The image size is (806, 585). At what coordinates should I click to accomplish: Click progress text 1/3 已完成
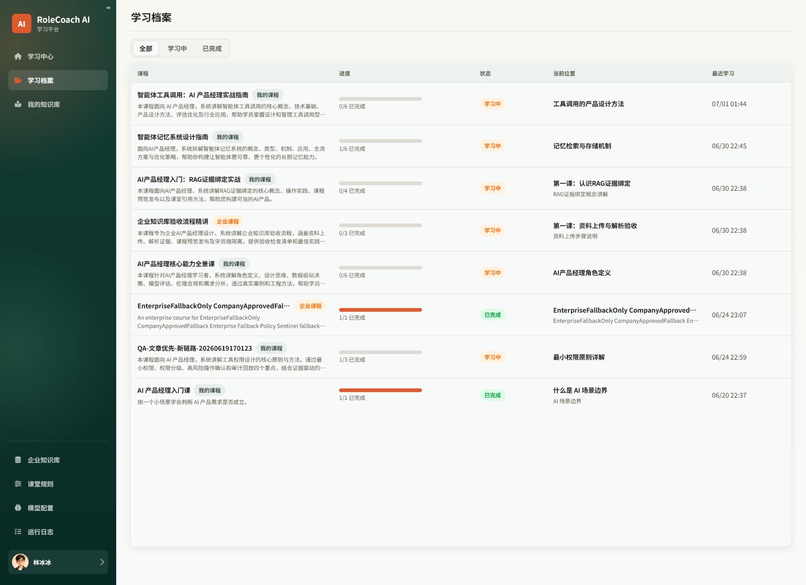pyautogui.click(x=352, y=360)
